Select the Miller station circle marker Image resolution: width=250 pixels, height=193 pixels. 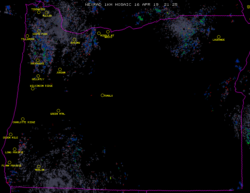[x=46, y=12]
